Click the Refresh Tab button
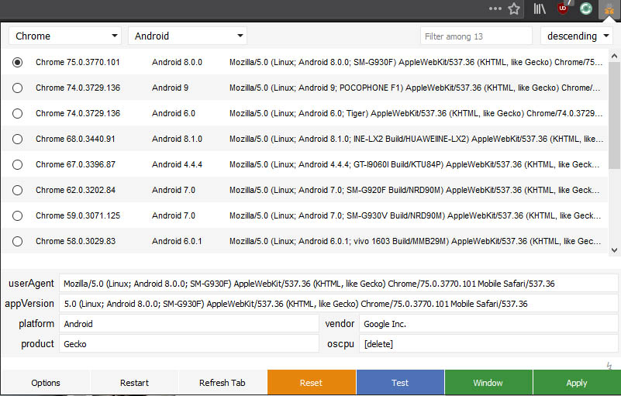 click(223, 383)
